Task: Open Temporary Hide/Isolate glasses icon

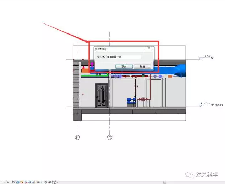Action: pos(38,182)
